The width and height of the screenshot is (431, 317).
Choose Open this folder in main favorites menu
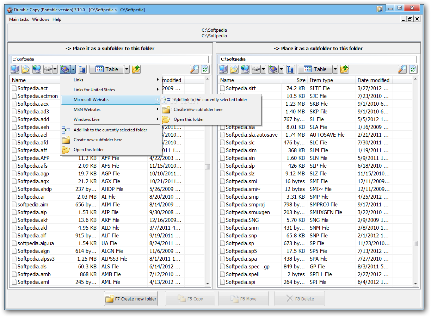111,150
